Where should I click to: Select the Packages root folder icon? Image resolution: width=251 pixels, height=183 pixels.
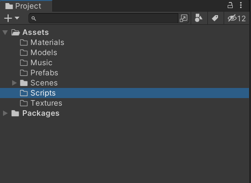click(x=15, y=113)
